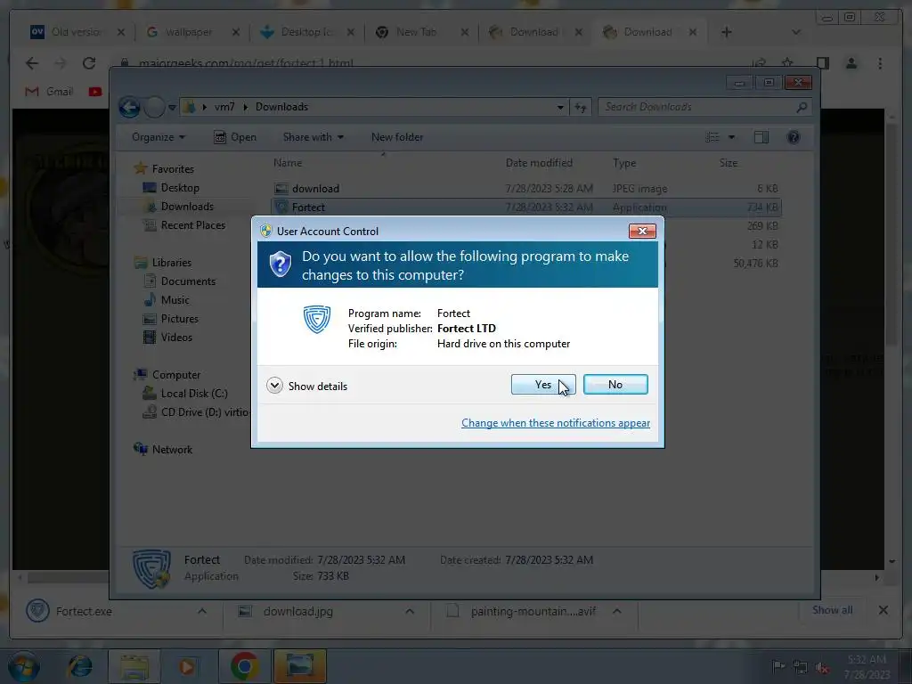Click the UAC question shield icon
912x684 pixels.
(280, 265)
